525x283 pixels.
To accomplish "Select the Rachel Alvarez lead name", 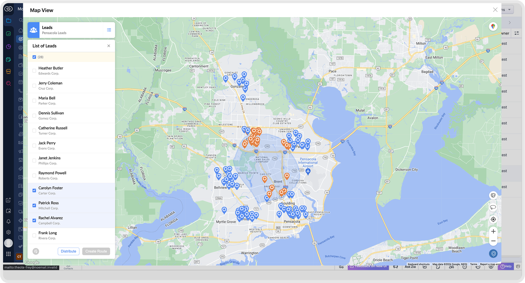I will pyautogui.click(x=51, y=218).
